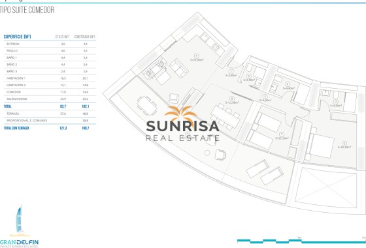Screen dimensions: 366x248
Task: Select the ENTRADA row label
Action: coord(13,44)
